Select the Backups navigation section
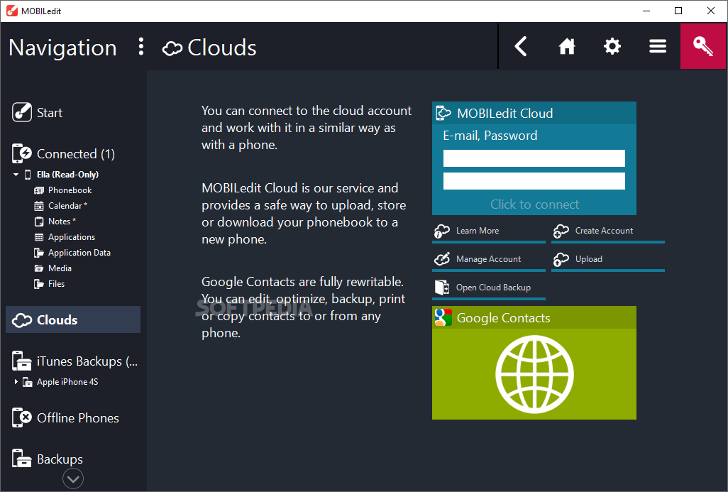This screenshot has height=492, width=728. click(x=60, y=459)
